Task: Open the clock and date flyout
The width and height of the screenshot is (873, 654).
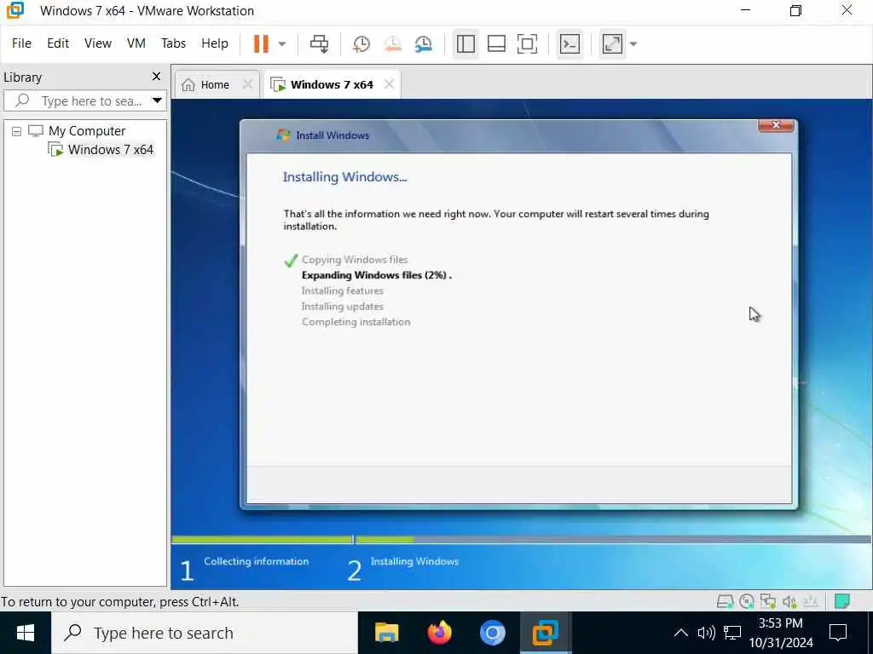Action: [x=781, y=633]
